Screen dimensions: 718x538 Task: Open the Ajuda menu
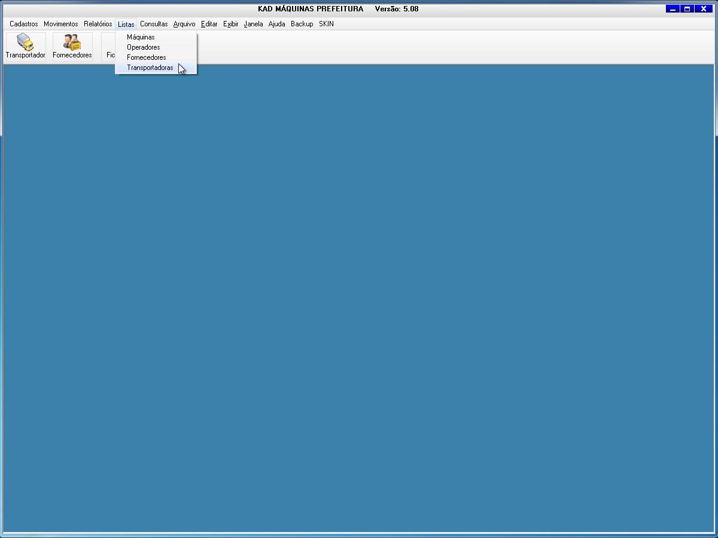click(x=277, y=24)
